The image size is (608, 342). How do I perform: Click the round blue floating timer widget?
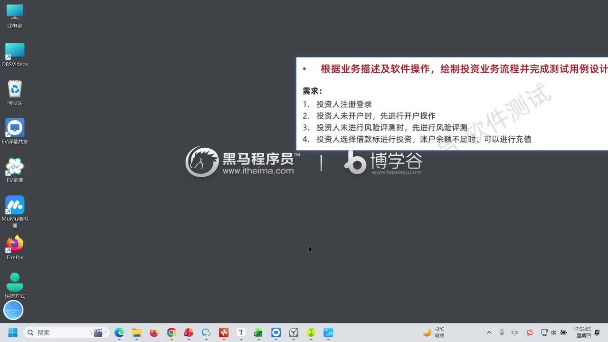(13, 310)
